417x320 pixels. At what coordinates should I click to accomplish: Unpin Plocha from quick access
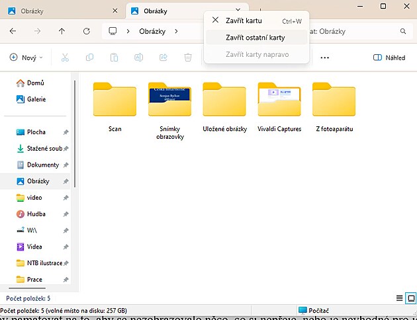pos(66,132)
